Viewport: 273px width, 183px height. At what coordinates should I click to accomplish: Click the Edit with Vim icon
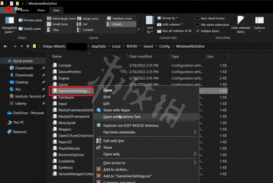[x=99, y=141]
